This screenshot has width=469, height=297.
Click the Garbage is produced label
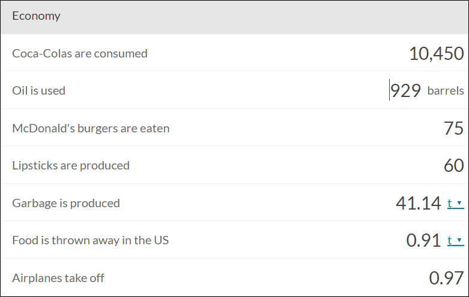point(66,203)
